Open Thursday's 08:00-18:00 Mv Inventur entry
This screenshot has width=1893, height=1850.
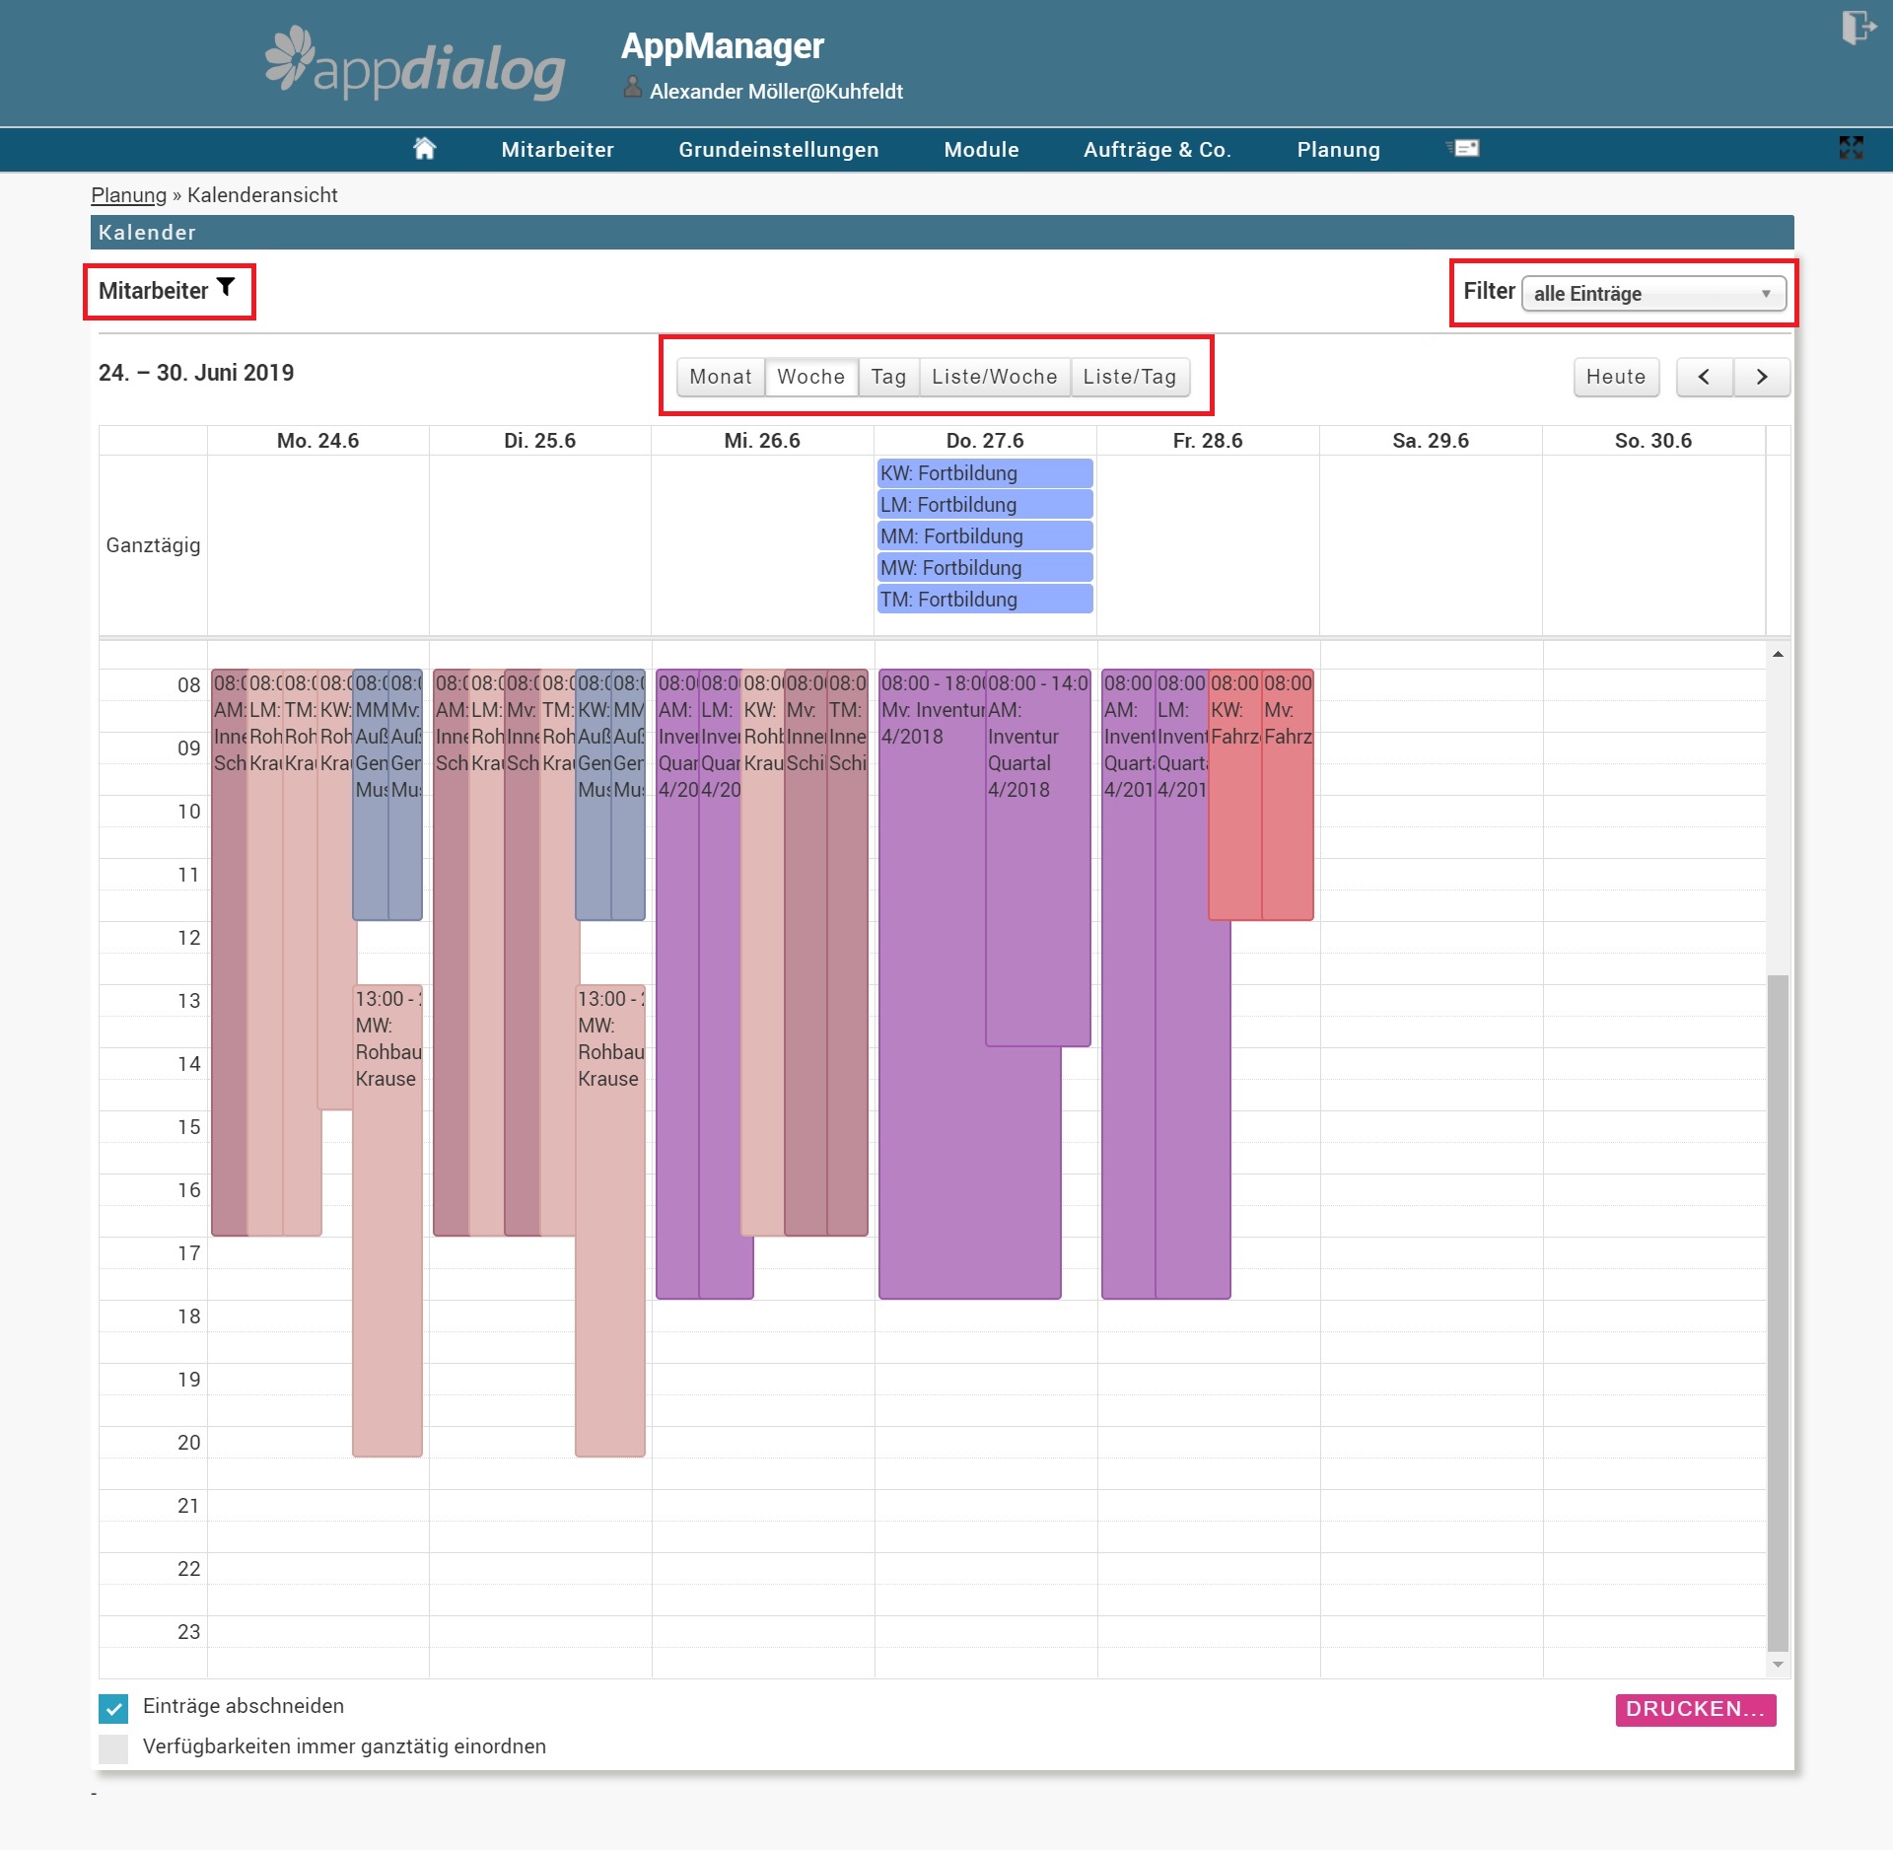[x=932, y=986]
